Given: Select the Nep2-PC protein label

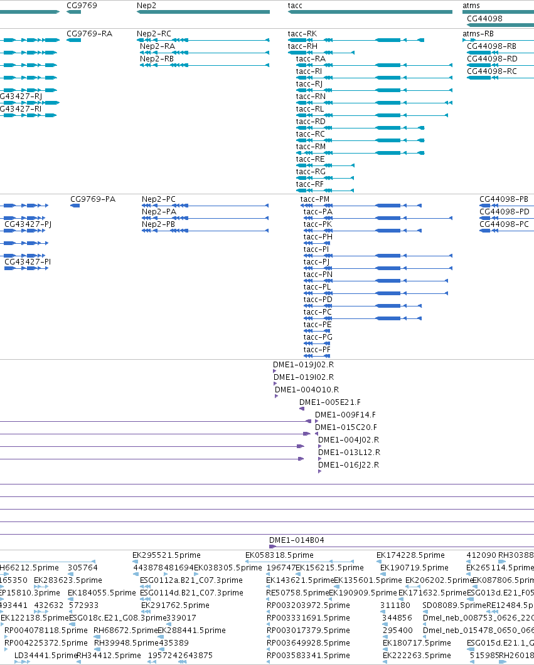Looking at the screenshot, I should click(x=159, y=199).
